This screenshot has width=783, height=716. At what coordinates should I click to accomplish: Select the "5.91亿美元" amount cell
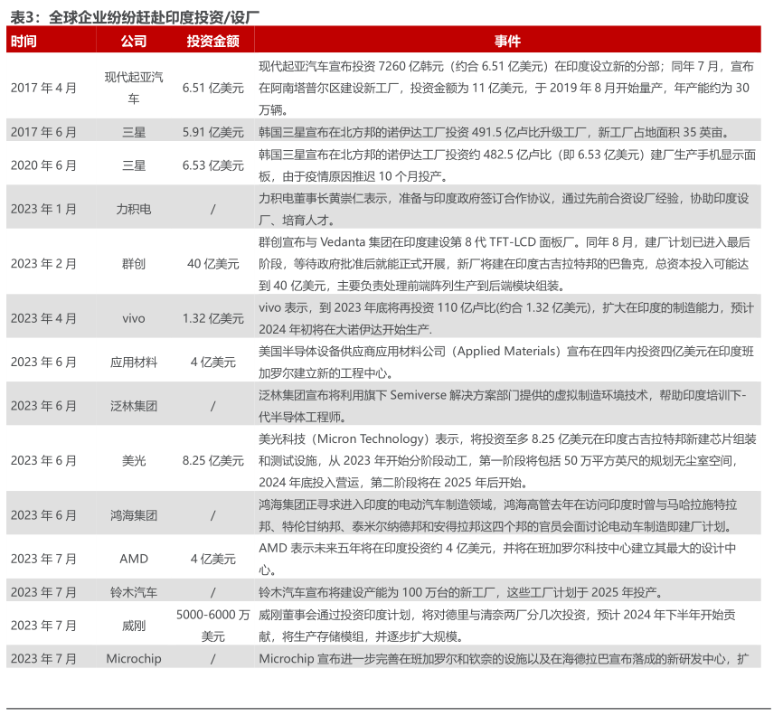pos(212,132)
